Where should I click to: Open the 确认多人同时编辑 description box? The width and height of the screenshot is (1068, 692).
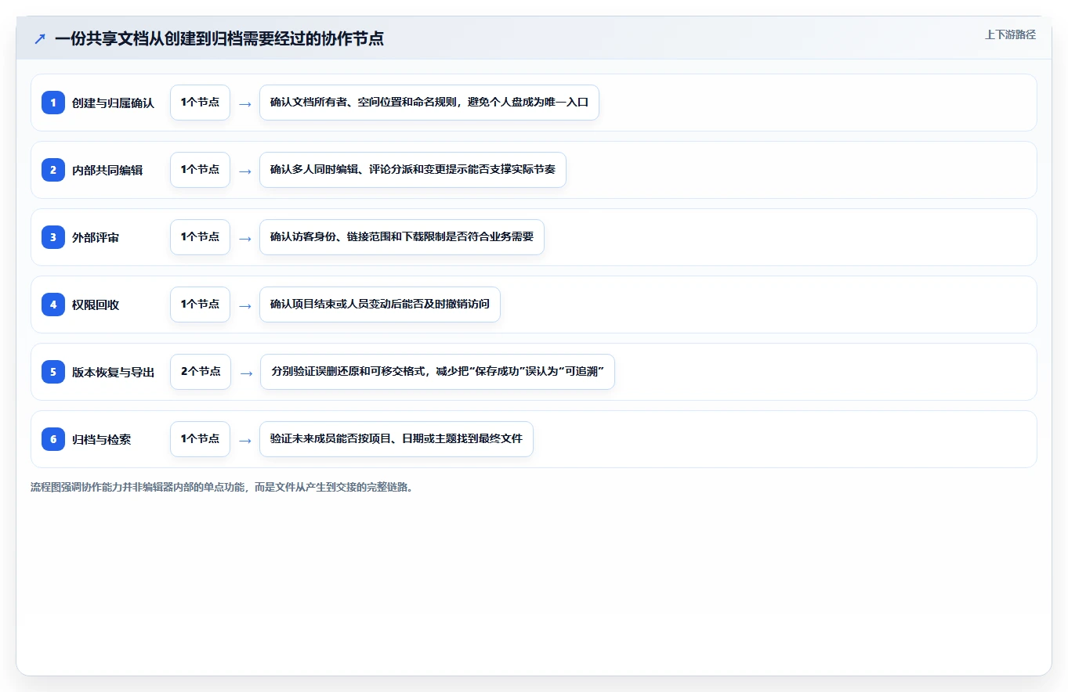[413, 170]
